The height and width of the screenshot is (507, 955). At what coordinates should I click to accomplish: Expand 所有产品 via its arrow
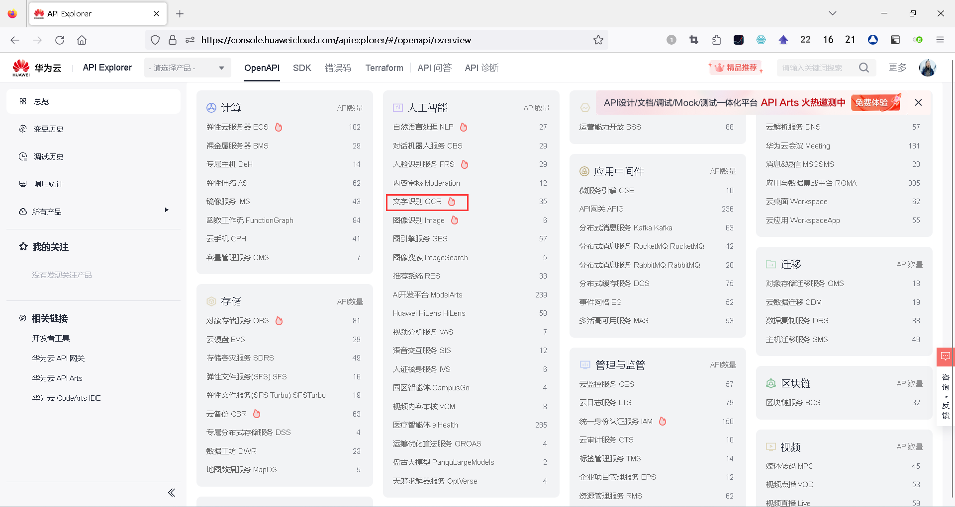167,211
